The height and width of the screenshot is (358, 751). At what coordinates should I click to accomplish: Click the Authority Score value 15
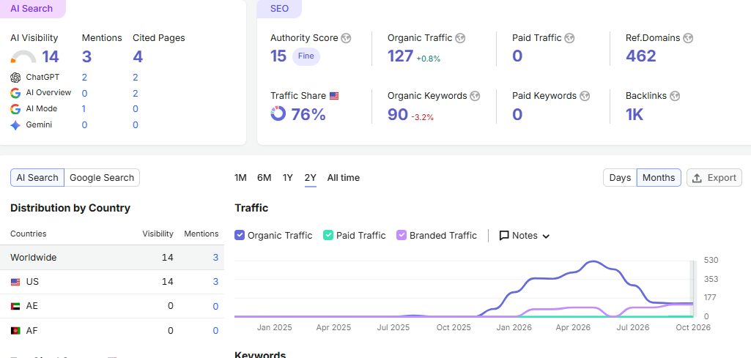tap(278, 56)
